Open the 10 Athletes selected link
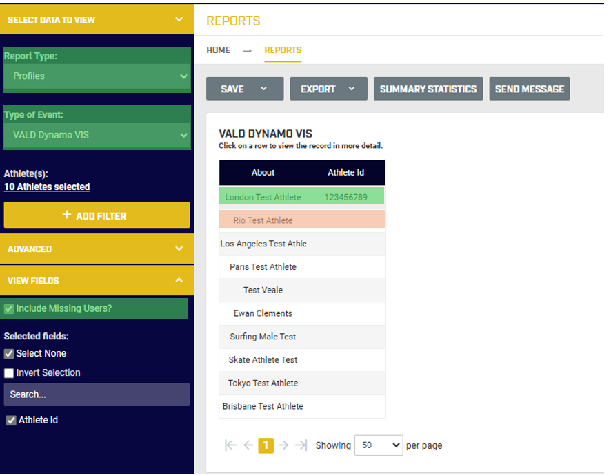Screen dimensions: 611x475 coord(47,187)
